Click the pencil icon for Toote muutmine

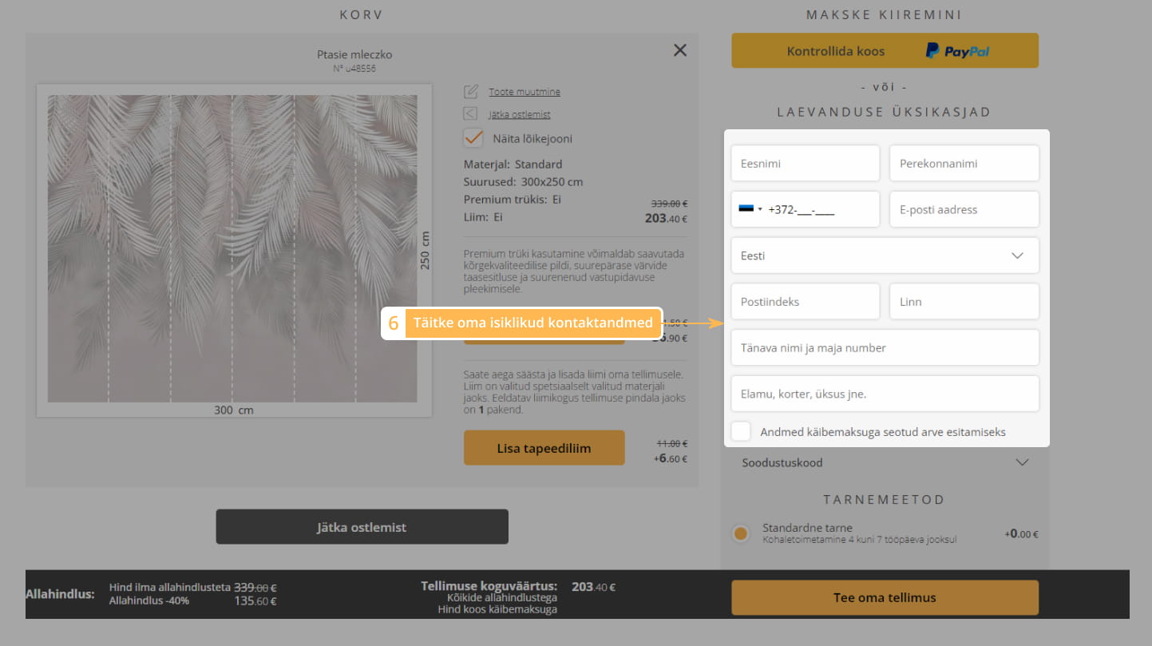tap(471, 92)
